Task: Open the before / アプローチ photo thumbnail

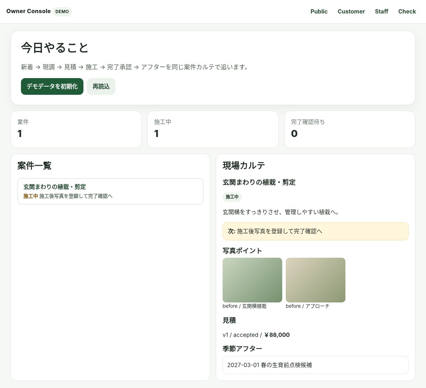Action: click(x=316, y=280)
